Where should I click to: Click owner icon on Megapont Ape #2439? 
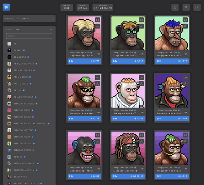click(x=141, y=26)
